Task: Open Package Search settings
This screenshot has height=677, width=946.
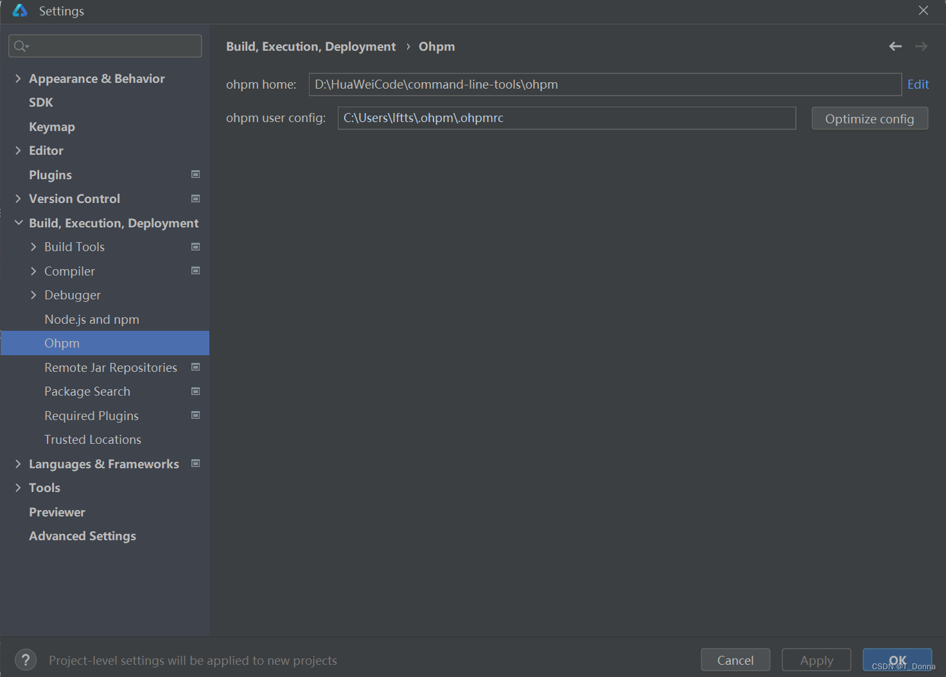Action: point(87,391)
